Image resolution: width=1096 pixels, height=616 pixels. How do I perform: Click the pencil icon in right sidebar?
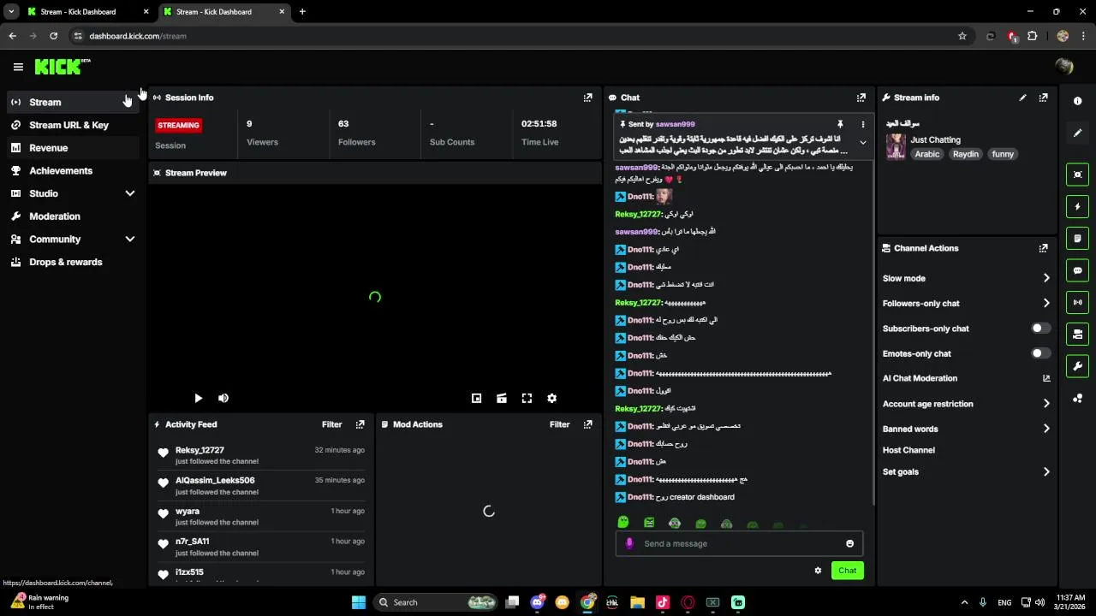[x=1077, y=133]
